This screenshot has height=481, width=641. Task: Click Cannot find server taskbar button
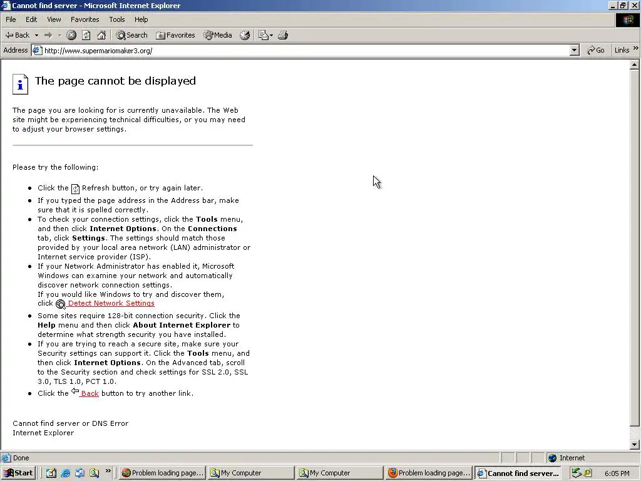click(x=518, y=473)
